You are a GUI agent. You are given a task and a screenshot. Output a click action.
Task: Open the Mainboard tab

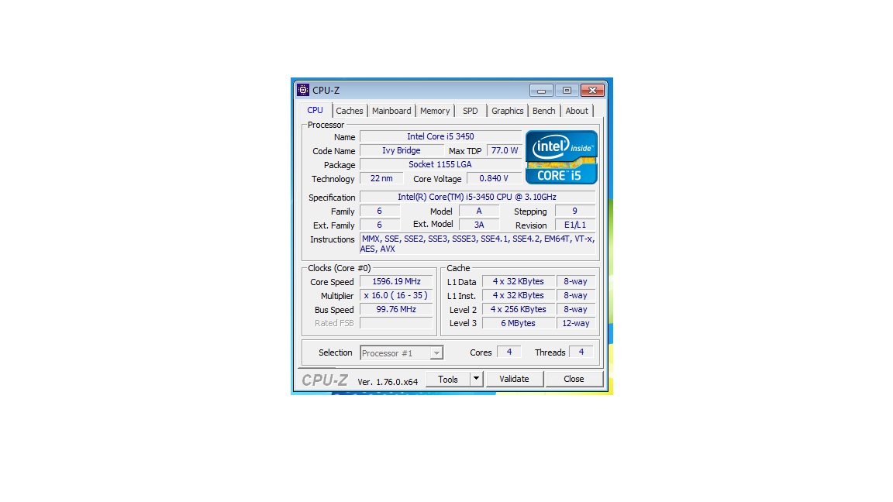391,111
